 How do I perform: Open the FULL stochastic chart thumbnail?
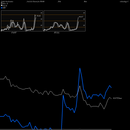[64, 21]
